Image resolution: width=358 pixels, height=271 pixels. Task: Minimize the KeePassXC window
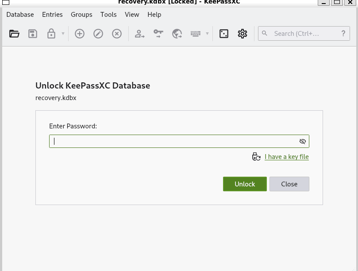tap(324, 2)
